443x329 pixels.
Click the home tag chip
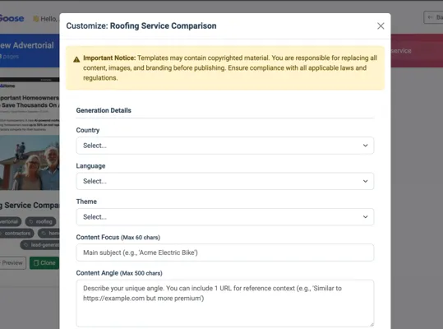coord(48,234)
